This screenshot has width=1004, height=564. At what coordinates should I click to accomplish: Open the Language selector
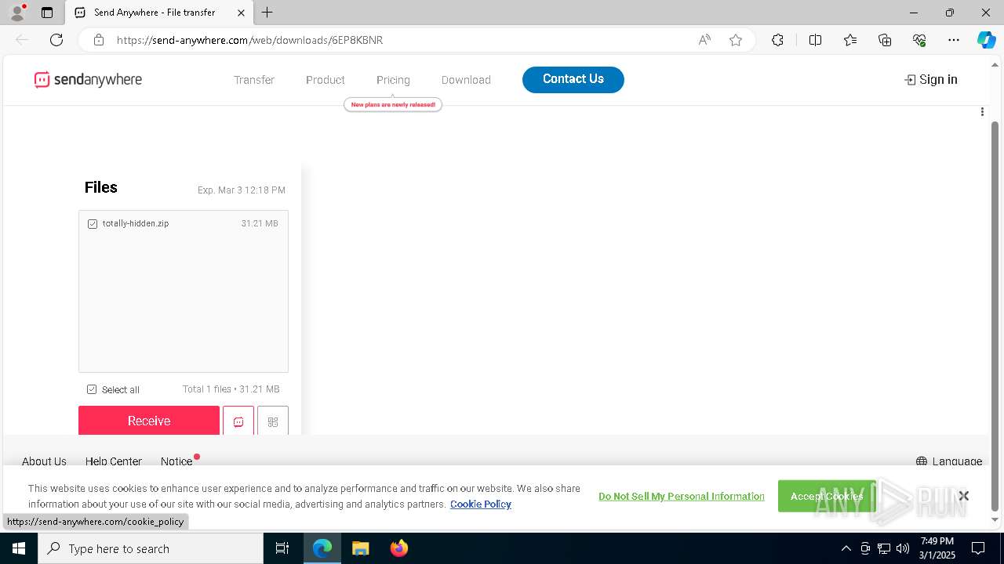tap(949, 461)
